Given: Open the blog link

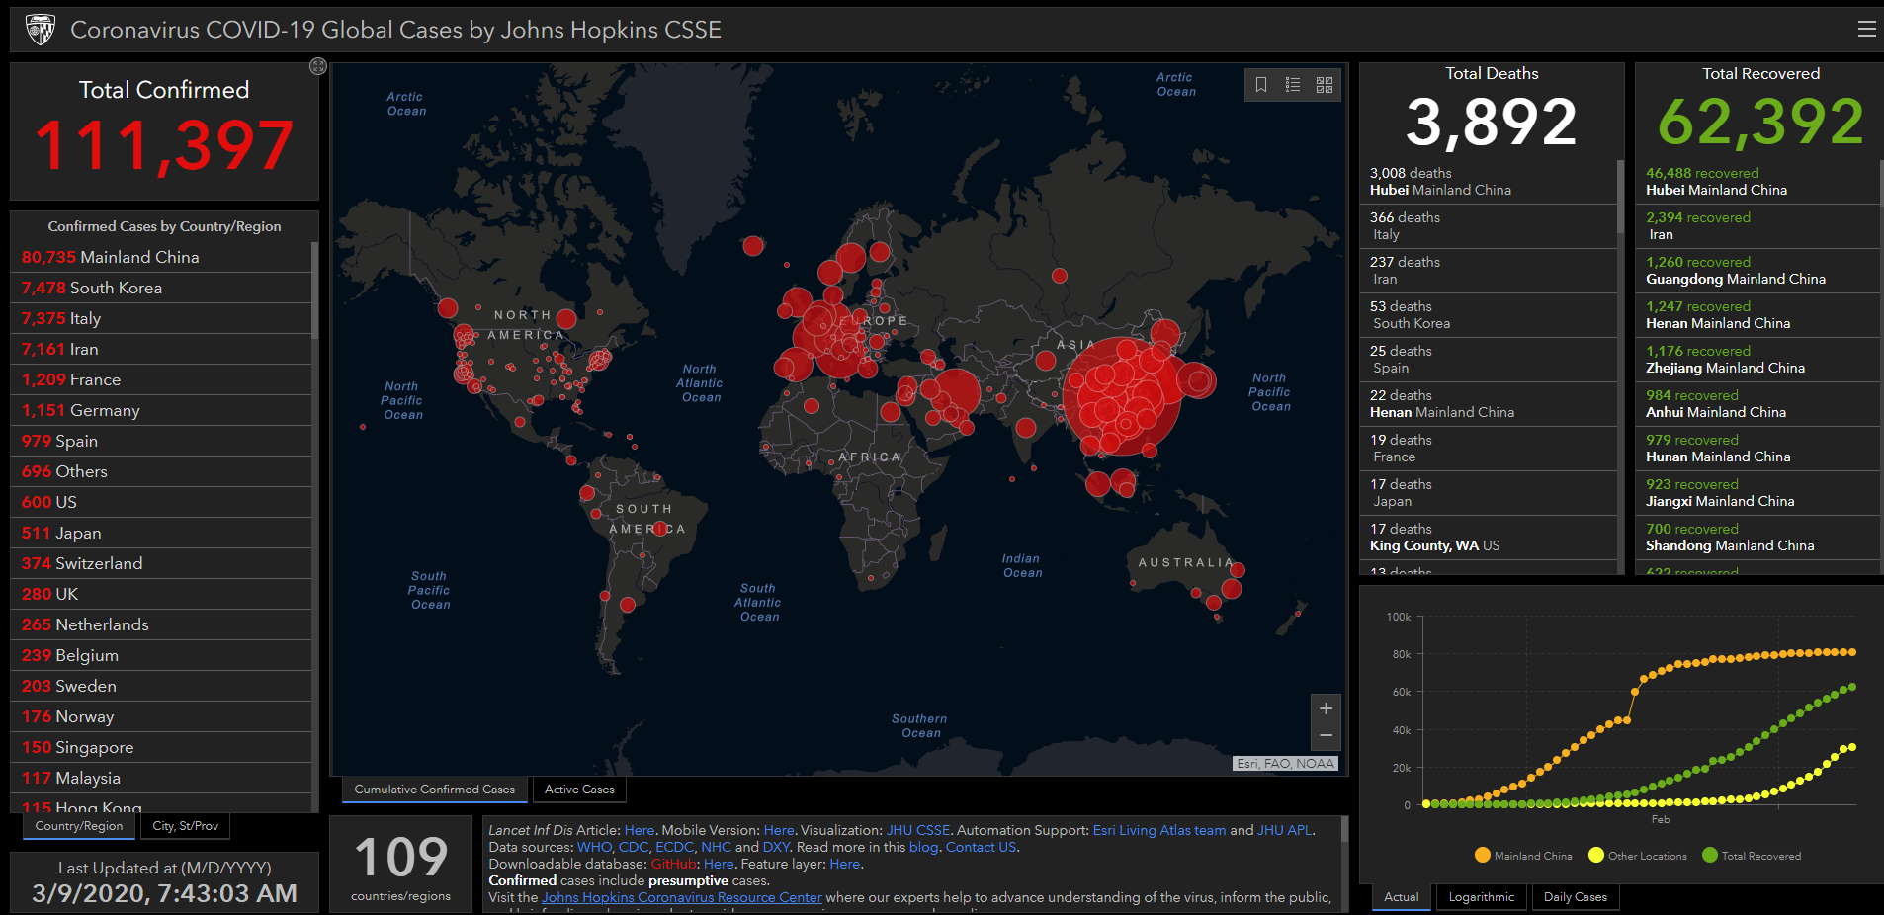Looking at the screenshot, I should click(x=923, y=847).
